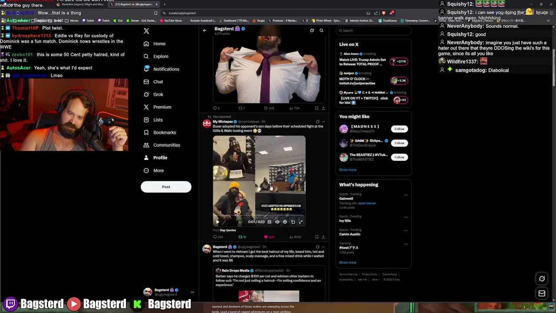Open Bookmarks from the sidebar
556x313 pixels.
click(x=159, y=133)
